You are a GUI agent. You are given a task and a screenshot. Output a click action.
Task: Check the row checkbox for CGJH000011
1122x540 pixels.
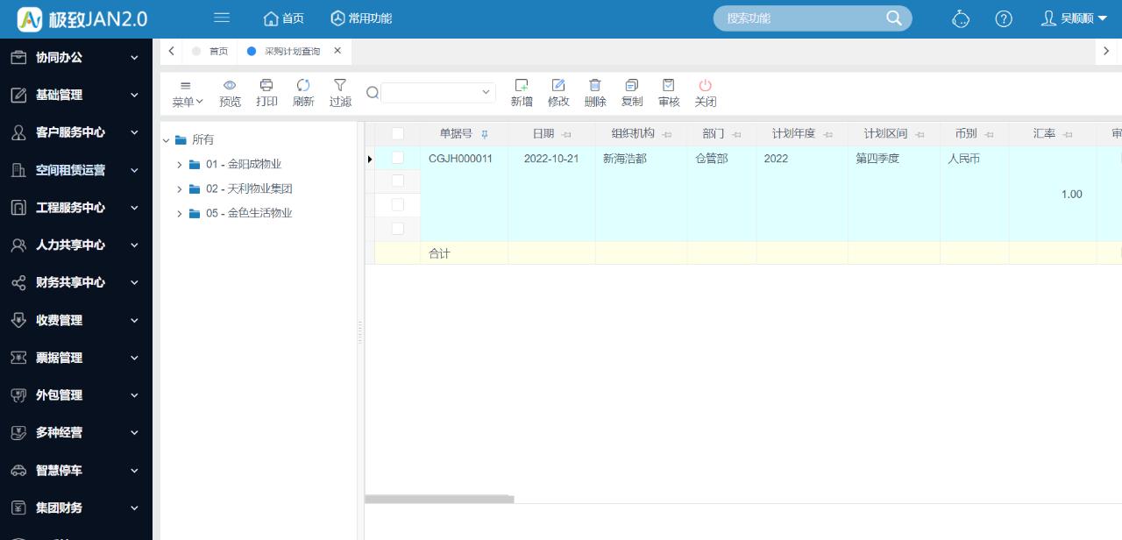399,159
